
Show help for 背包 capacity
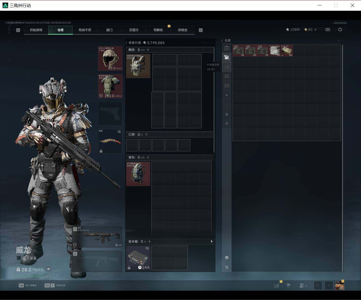coord(148,157)
